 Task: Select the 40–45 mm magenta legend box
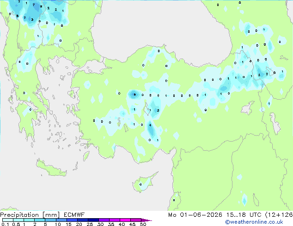point(125,220)
